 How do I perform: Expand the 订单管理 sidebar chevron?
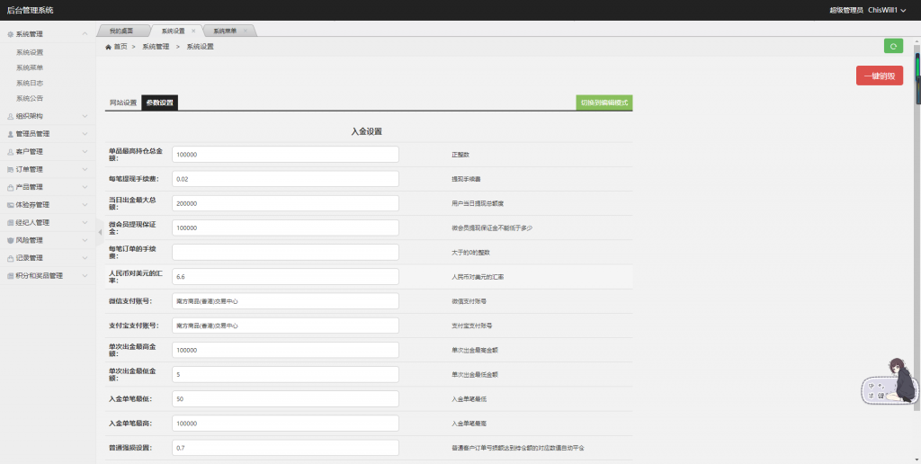(x=85, y=169)
